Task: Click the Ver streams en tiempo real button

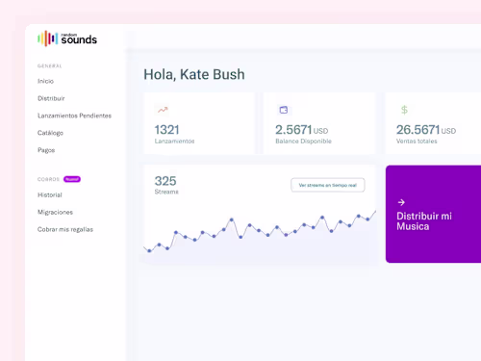Action: pos(328,185)
